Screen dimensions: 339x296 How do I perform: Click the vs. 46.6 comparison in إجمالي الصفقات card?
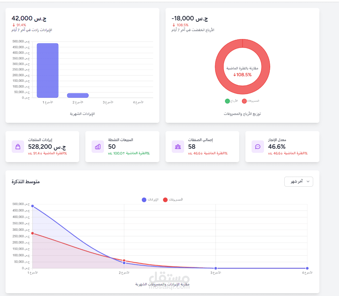tap(208, 153)
